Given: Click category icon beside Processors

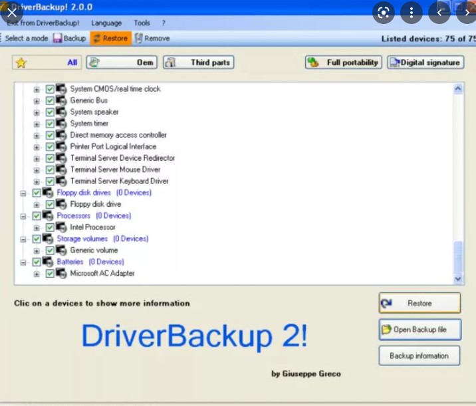Looking at the screenshot, I should 48,215.
